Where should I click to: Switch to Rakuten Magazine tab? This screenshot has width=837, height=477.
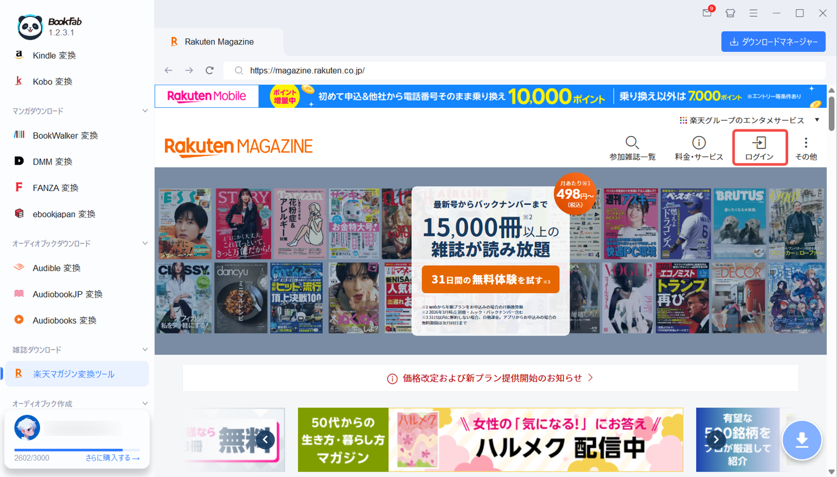coord(219,42)
